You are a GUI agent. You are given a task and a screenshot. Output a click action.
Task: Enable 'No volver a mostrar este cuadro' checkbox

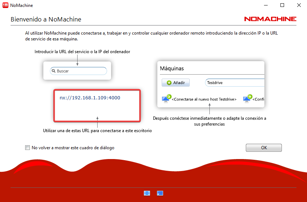27,148
